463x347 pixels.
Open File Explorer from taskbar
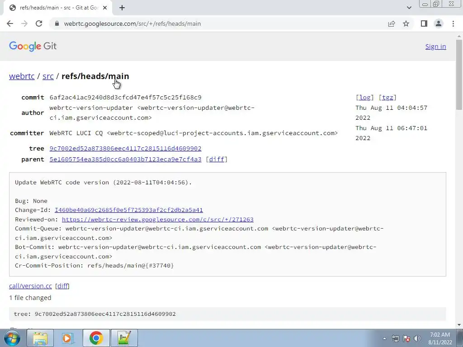point(40,338)
